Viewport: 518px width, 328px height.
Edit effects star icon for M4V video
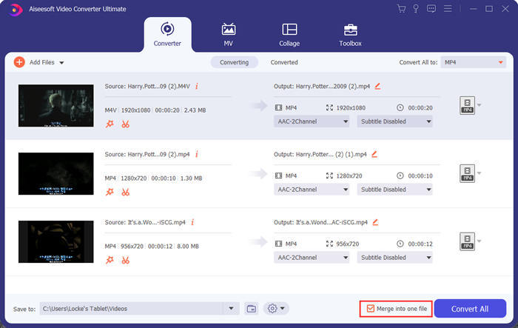click(x=110, y=124)
